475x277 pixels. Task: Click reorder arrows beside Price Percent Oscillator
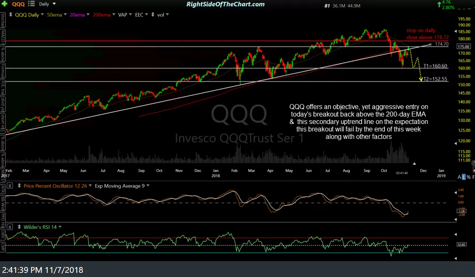point(19,186)
